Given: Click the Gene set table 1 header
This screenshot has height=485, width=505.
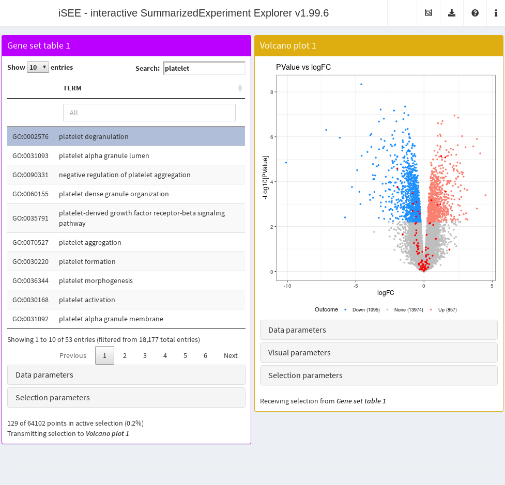Looking at the screenshot, I should coord(126,45).
